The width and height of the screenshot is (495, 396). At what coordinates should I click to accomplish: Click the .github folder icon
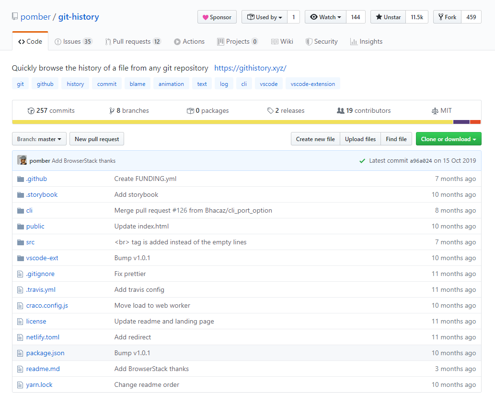21,179
